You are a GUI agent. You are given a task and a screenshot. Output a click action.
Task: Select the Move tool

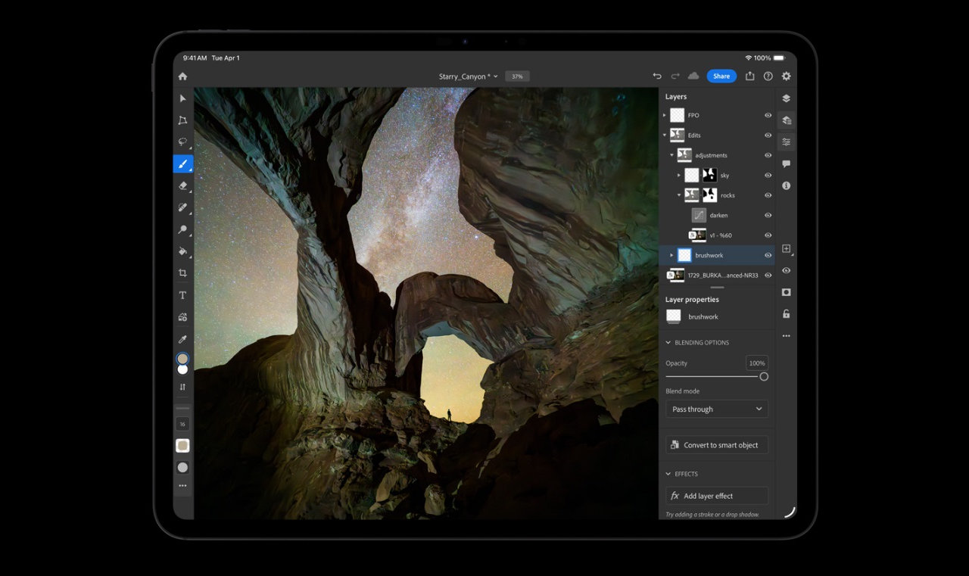(182, 99)
